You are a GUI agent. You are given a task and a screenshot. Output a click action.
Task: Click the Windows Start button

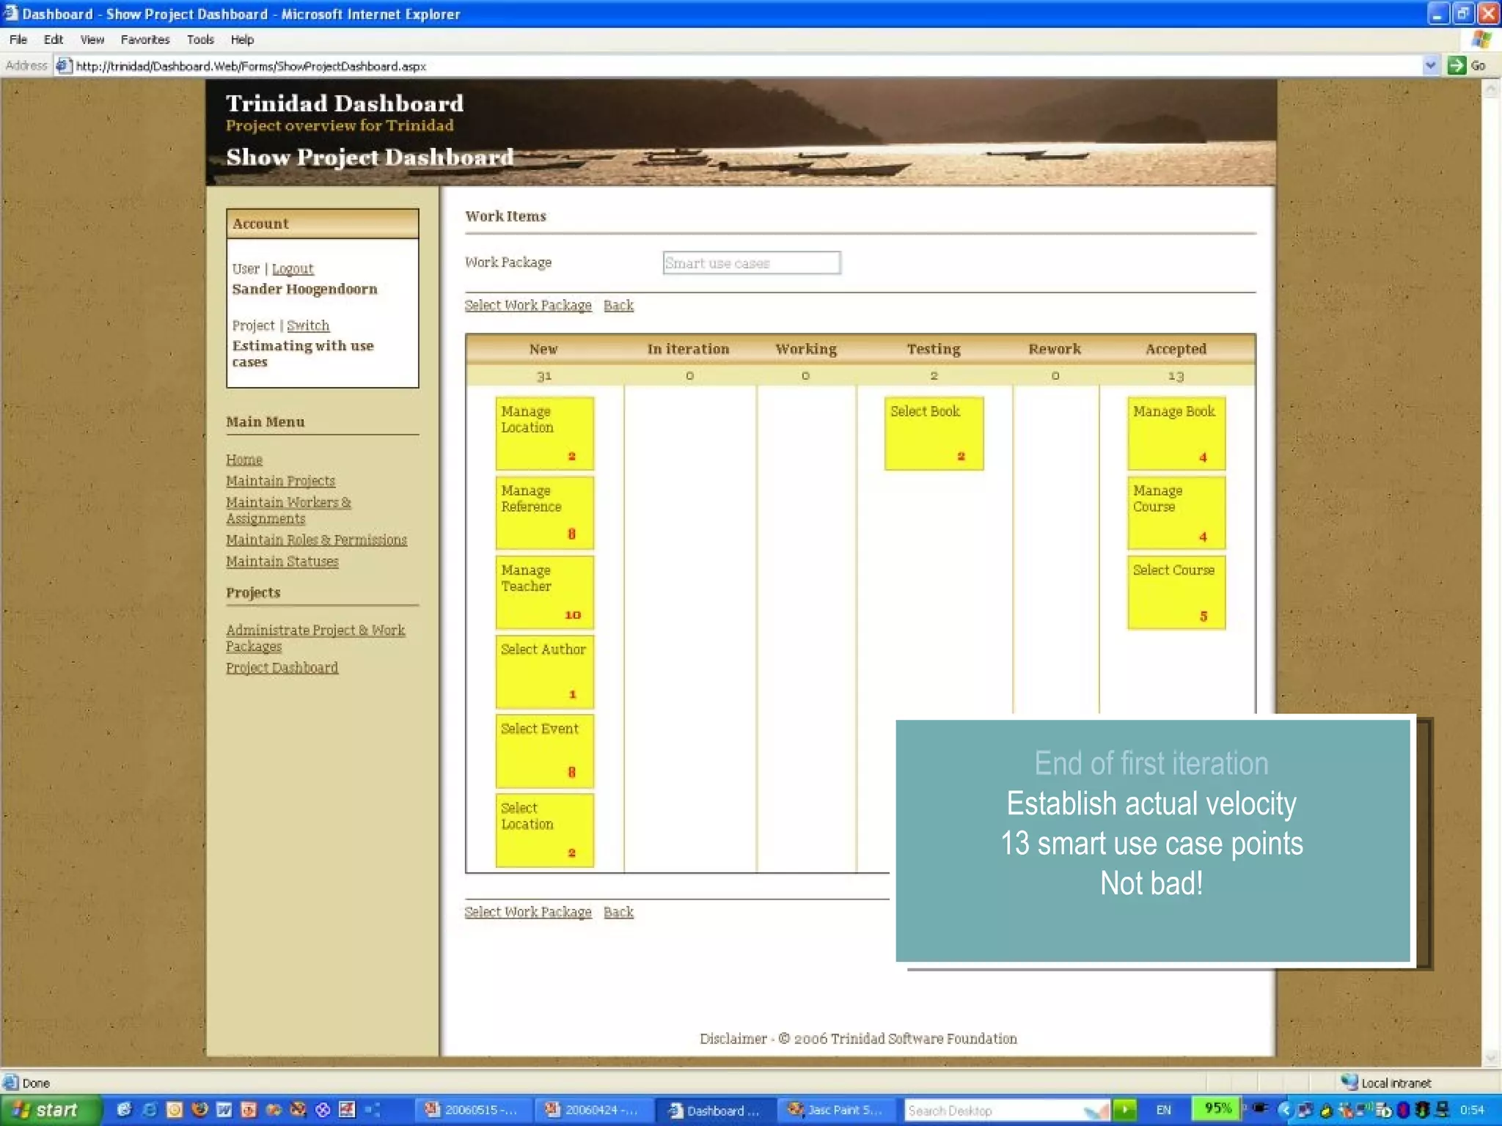tap(50, 1110)
